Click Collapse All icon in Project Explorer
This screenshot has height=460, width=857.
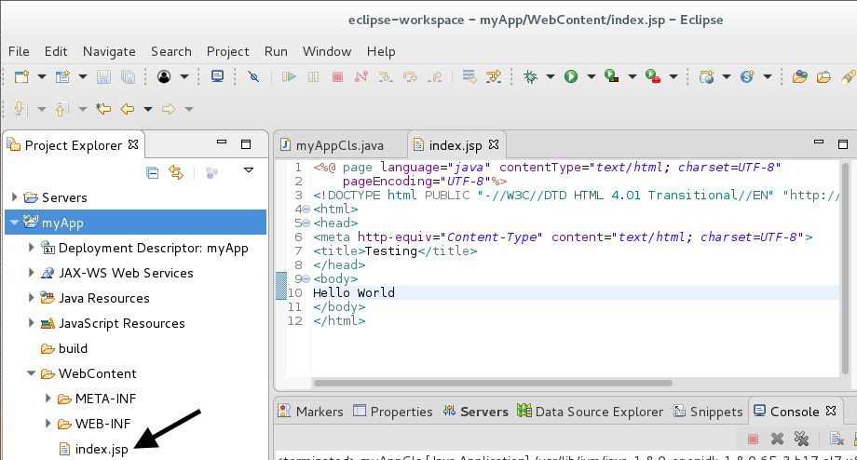pos(153,172)
